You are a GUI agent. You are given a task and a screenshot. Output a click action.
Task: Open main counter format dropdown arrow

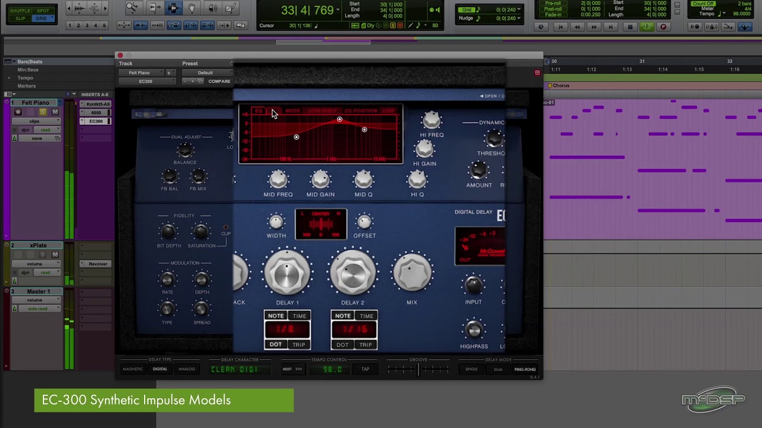pos(338,11)
